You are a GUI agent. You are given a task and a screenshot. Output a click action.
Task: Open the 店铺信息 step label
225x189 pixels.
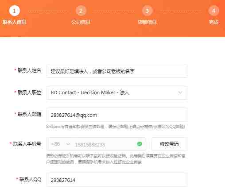pyautogui.click(x=147, y=22)
